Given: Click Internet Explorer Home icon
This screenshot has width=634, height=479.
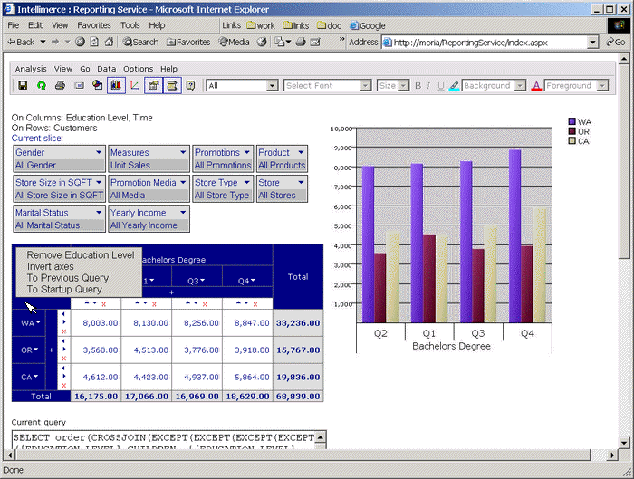Looking at the screenshot, I should [x=109, y=42].
